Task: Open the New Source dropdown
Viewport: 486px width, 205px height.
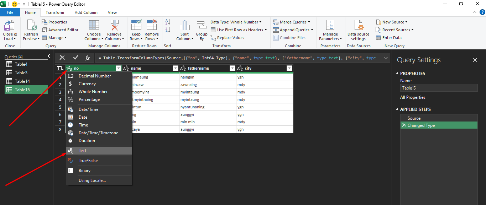Action: [392, 22]
